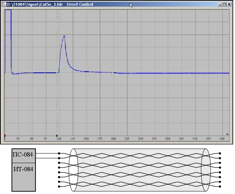Click the '150' axis label

(86, 139)
